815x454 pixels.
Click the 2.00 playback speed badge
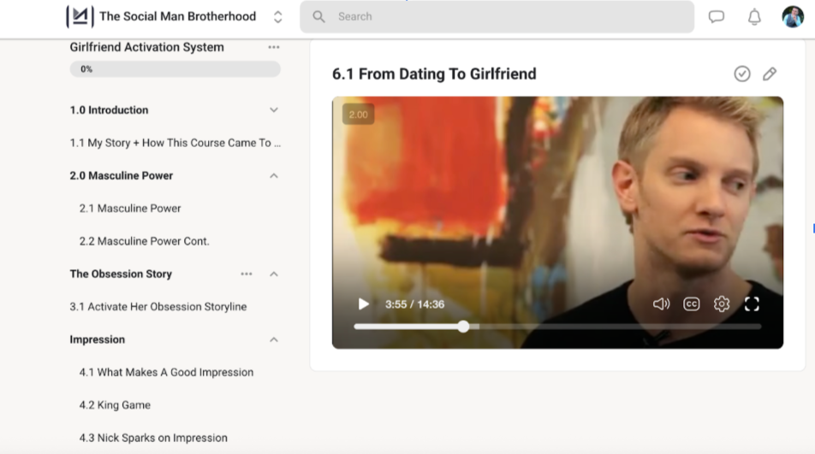pos(358,115)
